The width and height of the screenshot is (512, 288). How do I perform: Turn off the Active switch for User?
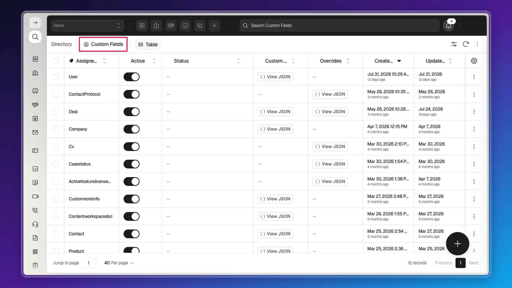[x=131, y=77]
